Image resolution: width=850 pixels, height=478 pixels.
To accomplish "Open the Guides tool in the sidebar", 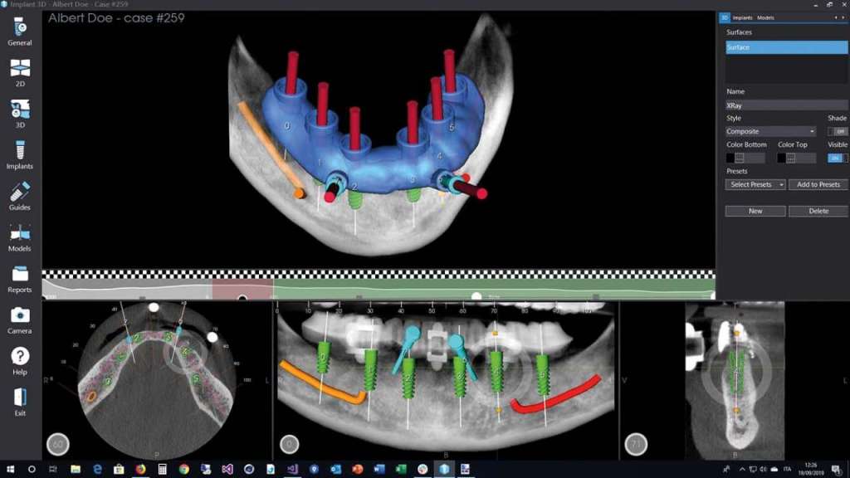I will pyautogui.click(x=20, y=196).
